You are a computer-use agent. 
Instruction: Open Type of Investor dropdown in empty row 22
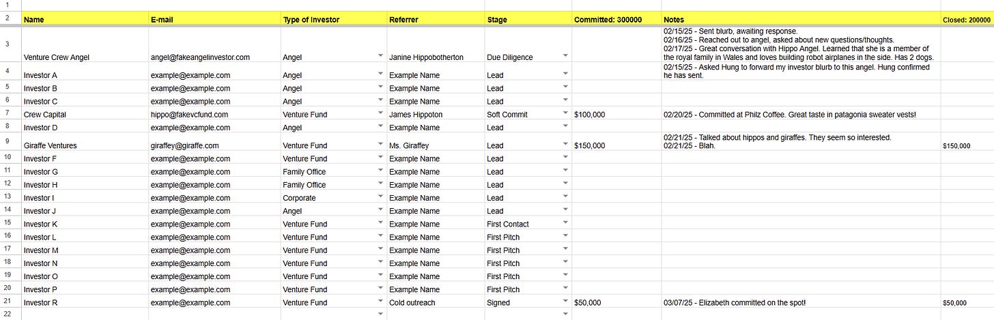click(380, 314)
